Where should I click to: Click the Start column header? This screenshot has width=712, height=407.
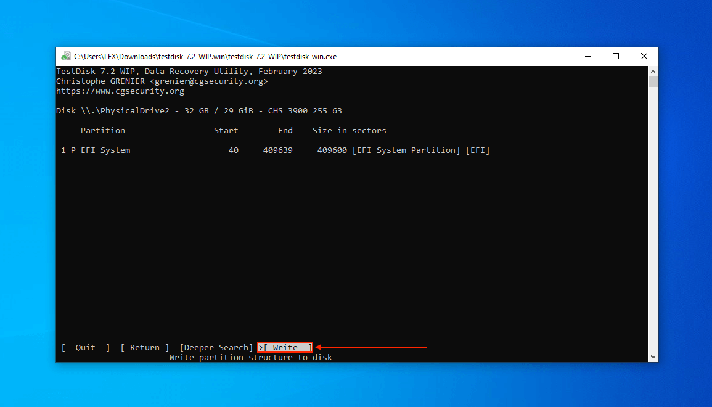click(x=226, y=130)
